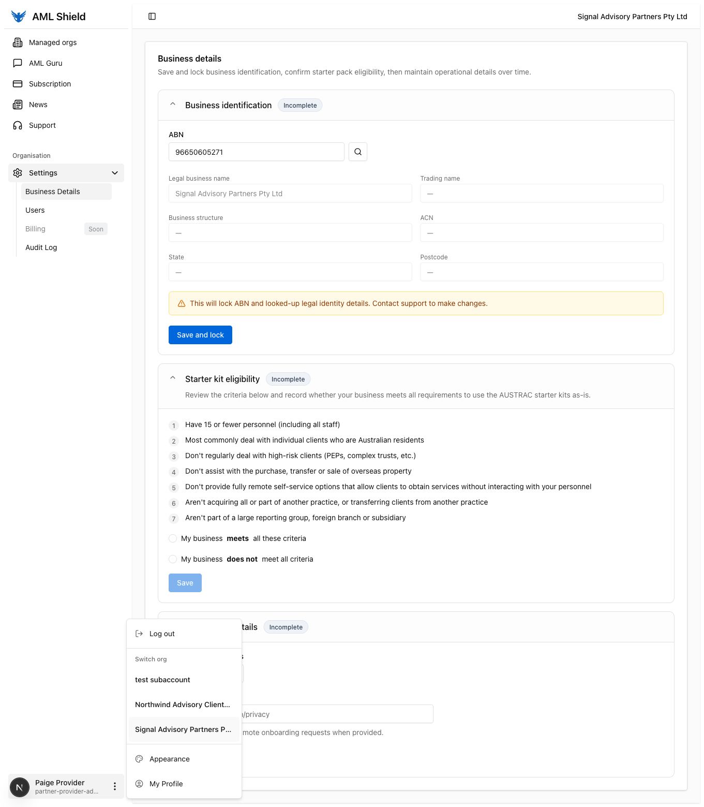
Task: Click the News newspaper icon
Action: [18, 105]
